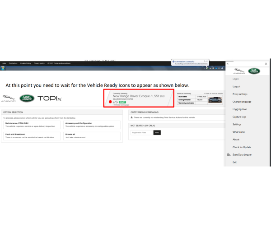Click the Connection Successful balloon title
Viewport: 271px width, 225px height.
pyautogui.click(x=185, y=62)
